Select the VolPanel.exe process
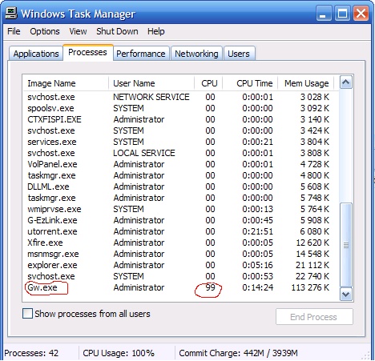375x361 pixels. 178,164
